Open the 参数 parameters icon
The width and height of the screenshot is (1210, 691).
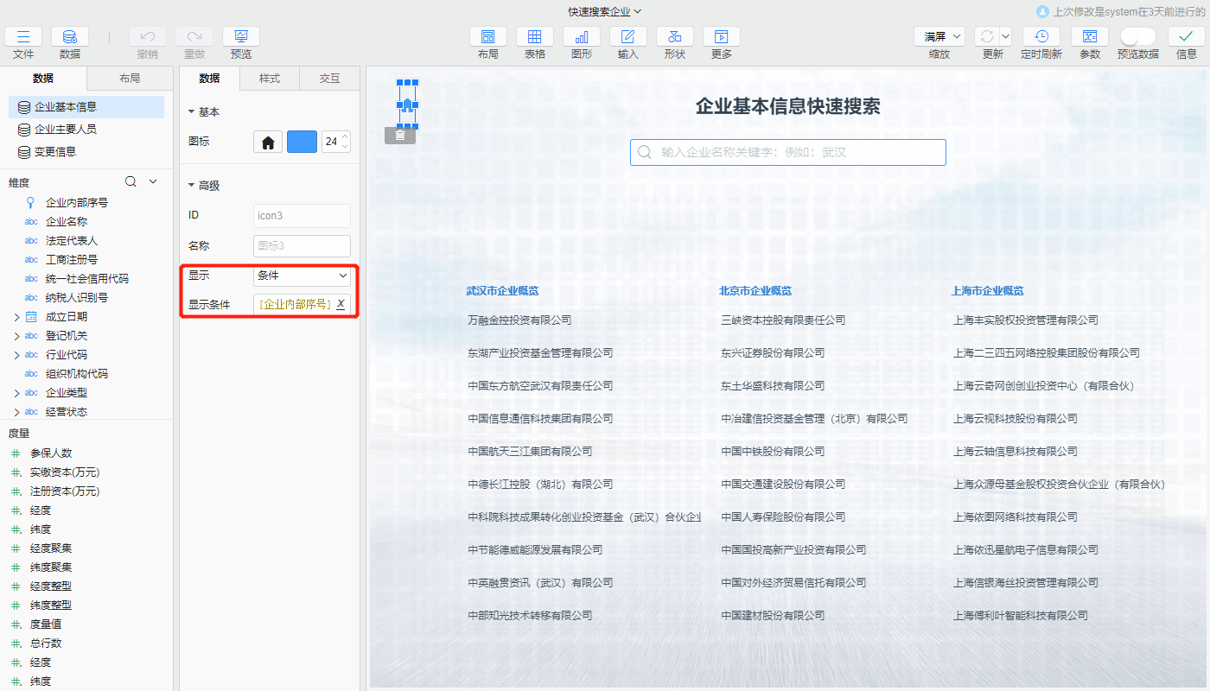(1090, 36)
